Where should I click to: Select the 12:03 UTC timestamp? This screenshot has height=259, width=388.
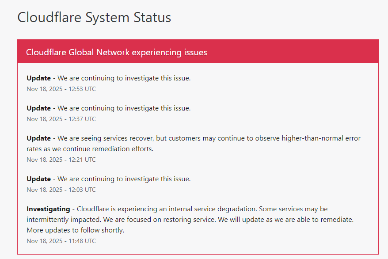[61, 190]
